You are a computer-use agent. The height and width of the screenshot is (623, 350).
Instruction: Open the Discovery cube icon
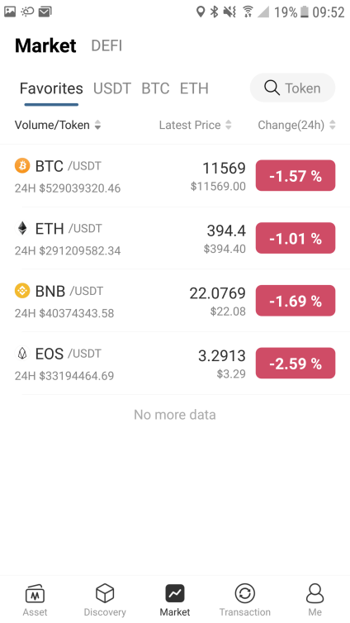pyautogui.click(x=105, y=593)
